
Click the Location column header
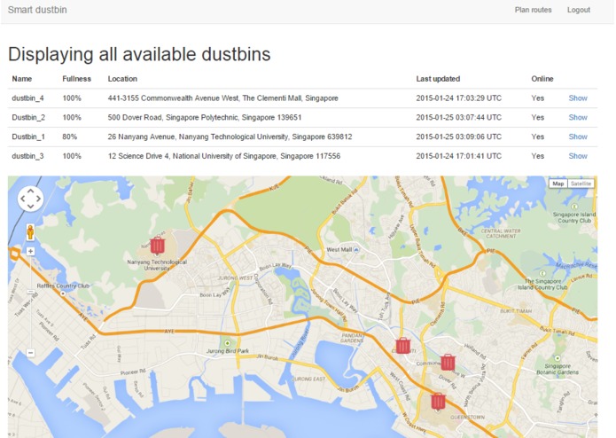122,79
